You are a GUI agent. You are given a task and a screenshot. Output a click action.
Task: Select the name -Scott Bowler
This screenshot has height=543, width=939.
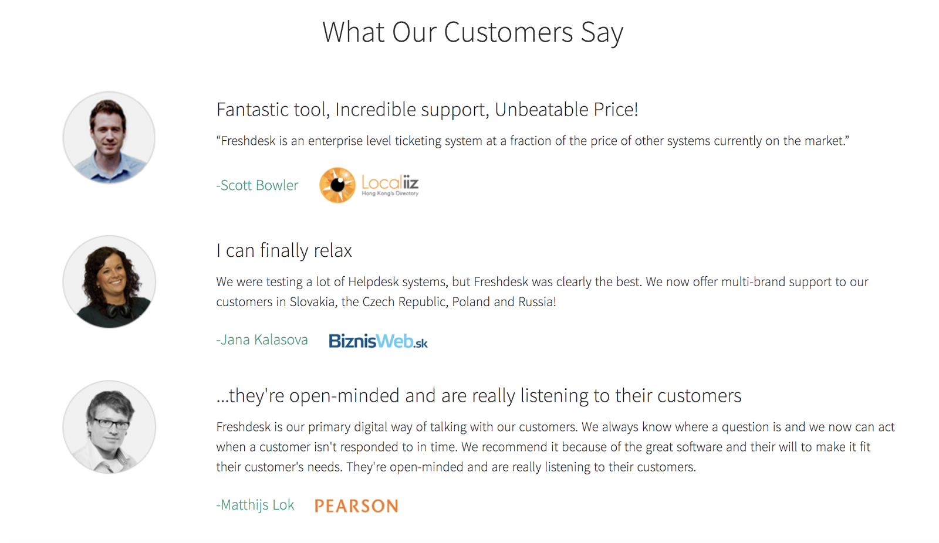point(257,185)
